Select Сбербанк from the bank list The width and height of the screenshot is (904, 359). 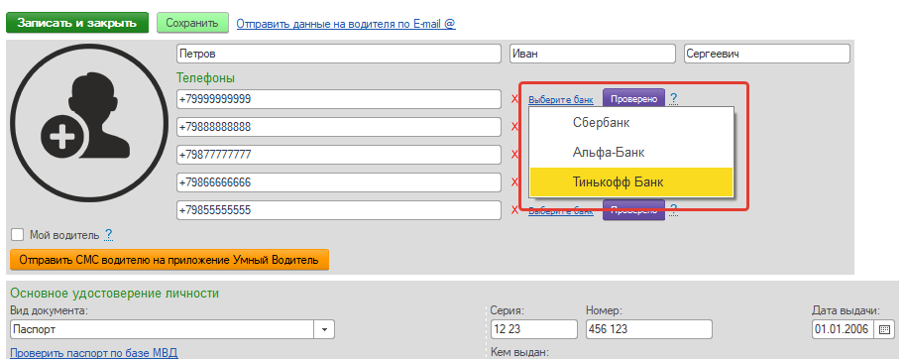631,122
